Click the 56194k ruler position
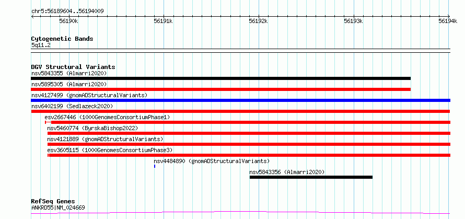 [x=448, y=21]
